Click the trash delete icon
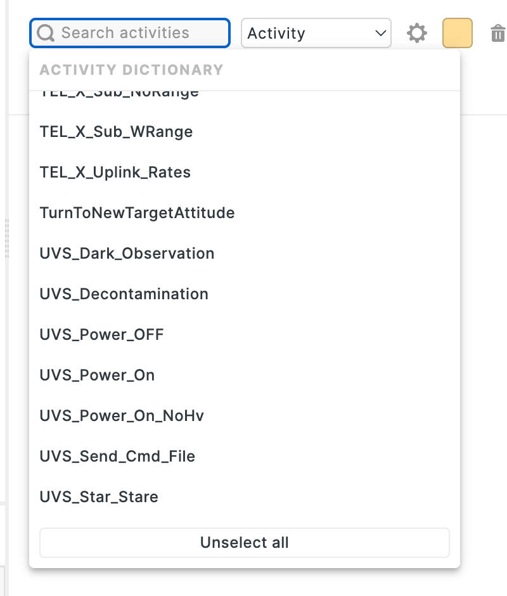This screenshot has height=596, width=507. coord(499,33)
